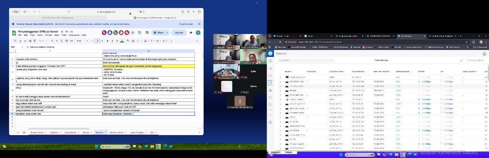This screenshot has width=489, height=158.
Task: Open the Share button dropdown arrow
Action: pyautogui.click(x=167, y=33)
